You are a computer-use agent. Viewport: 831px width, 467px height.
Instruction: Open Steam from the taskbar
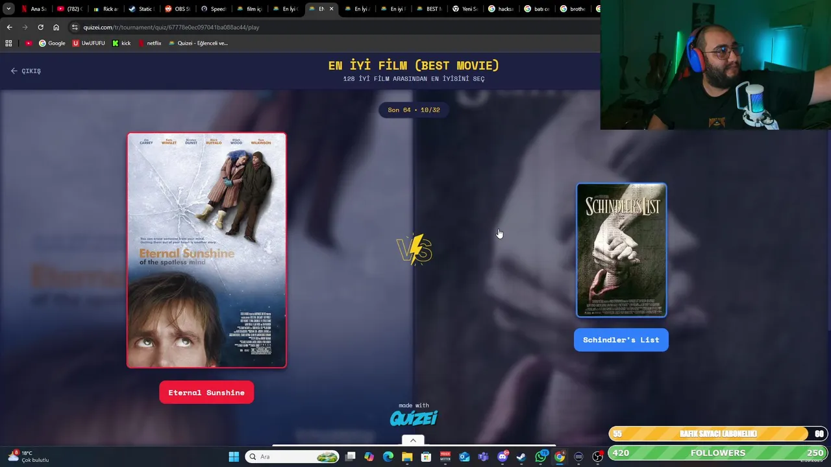(521, 457)
